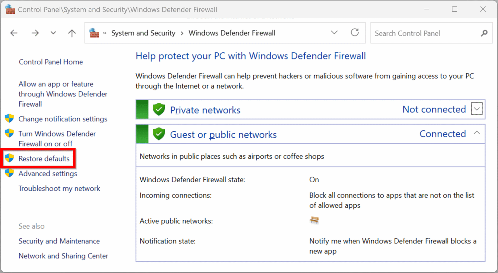Click the green checkmark shield for Guest or public networks
Viewport: 498px width, 273px height.
click(159, 134)
